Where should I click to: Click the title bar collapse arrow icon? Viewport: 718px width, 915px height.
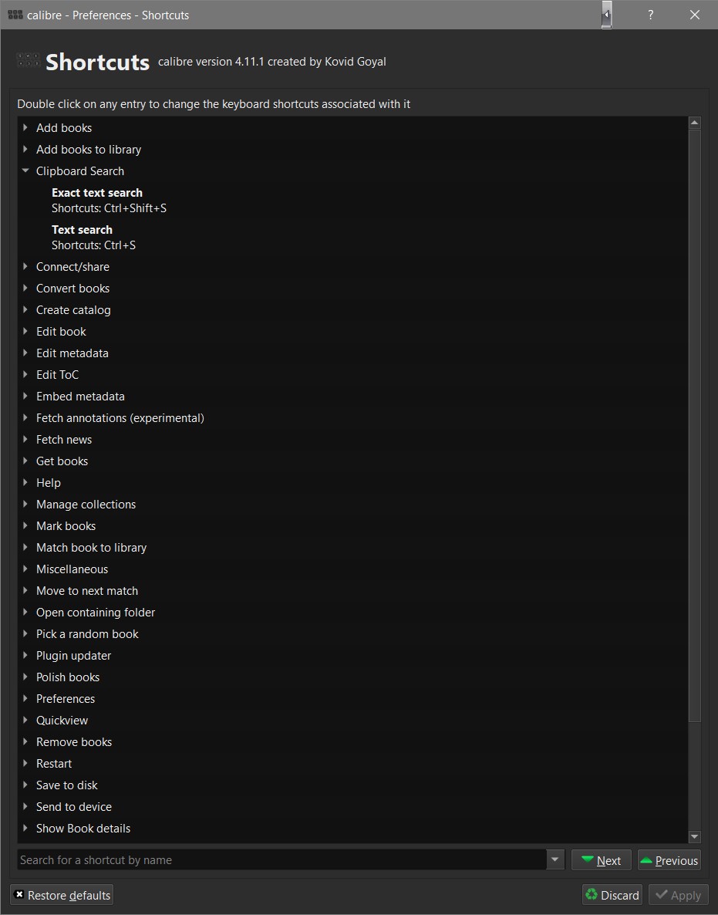point(607,15)
